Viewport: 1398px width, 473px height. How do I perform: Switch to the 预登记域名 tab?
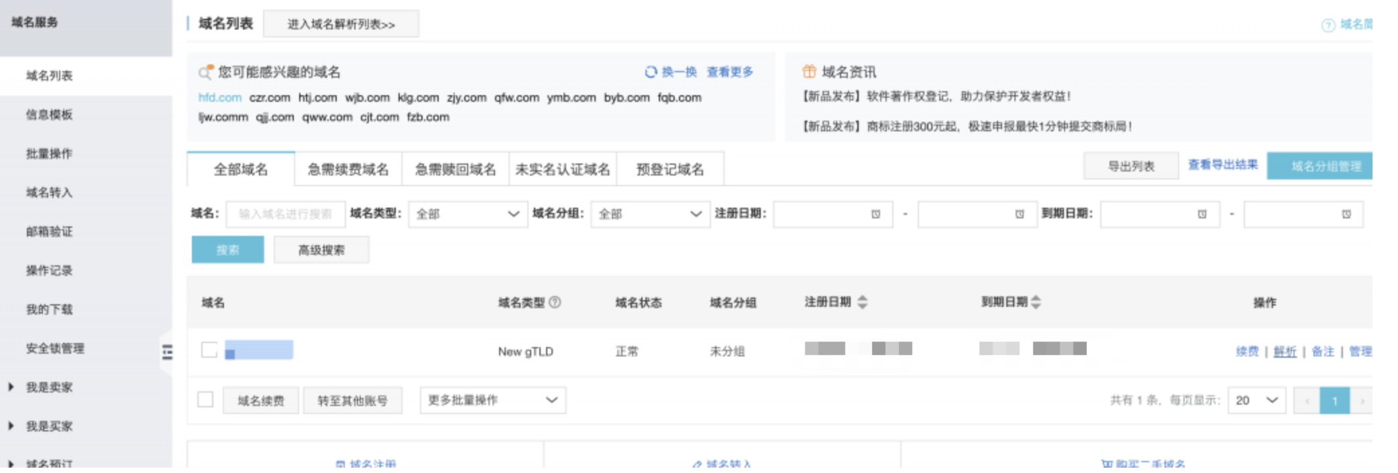pyautogui.click(x=670, y=169)
